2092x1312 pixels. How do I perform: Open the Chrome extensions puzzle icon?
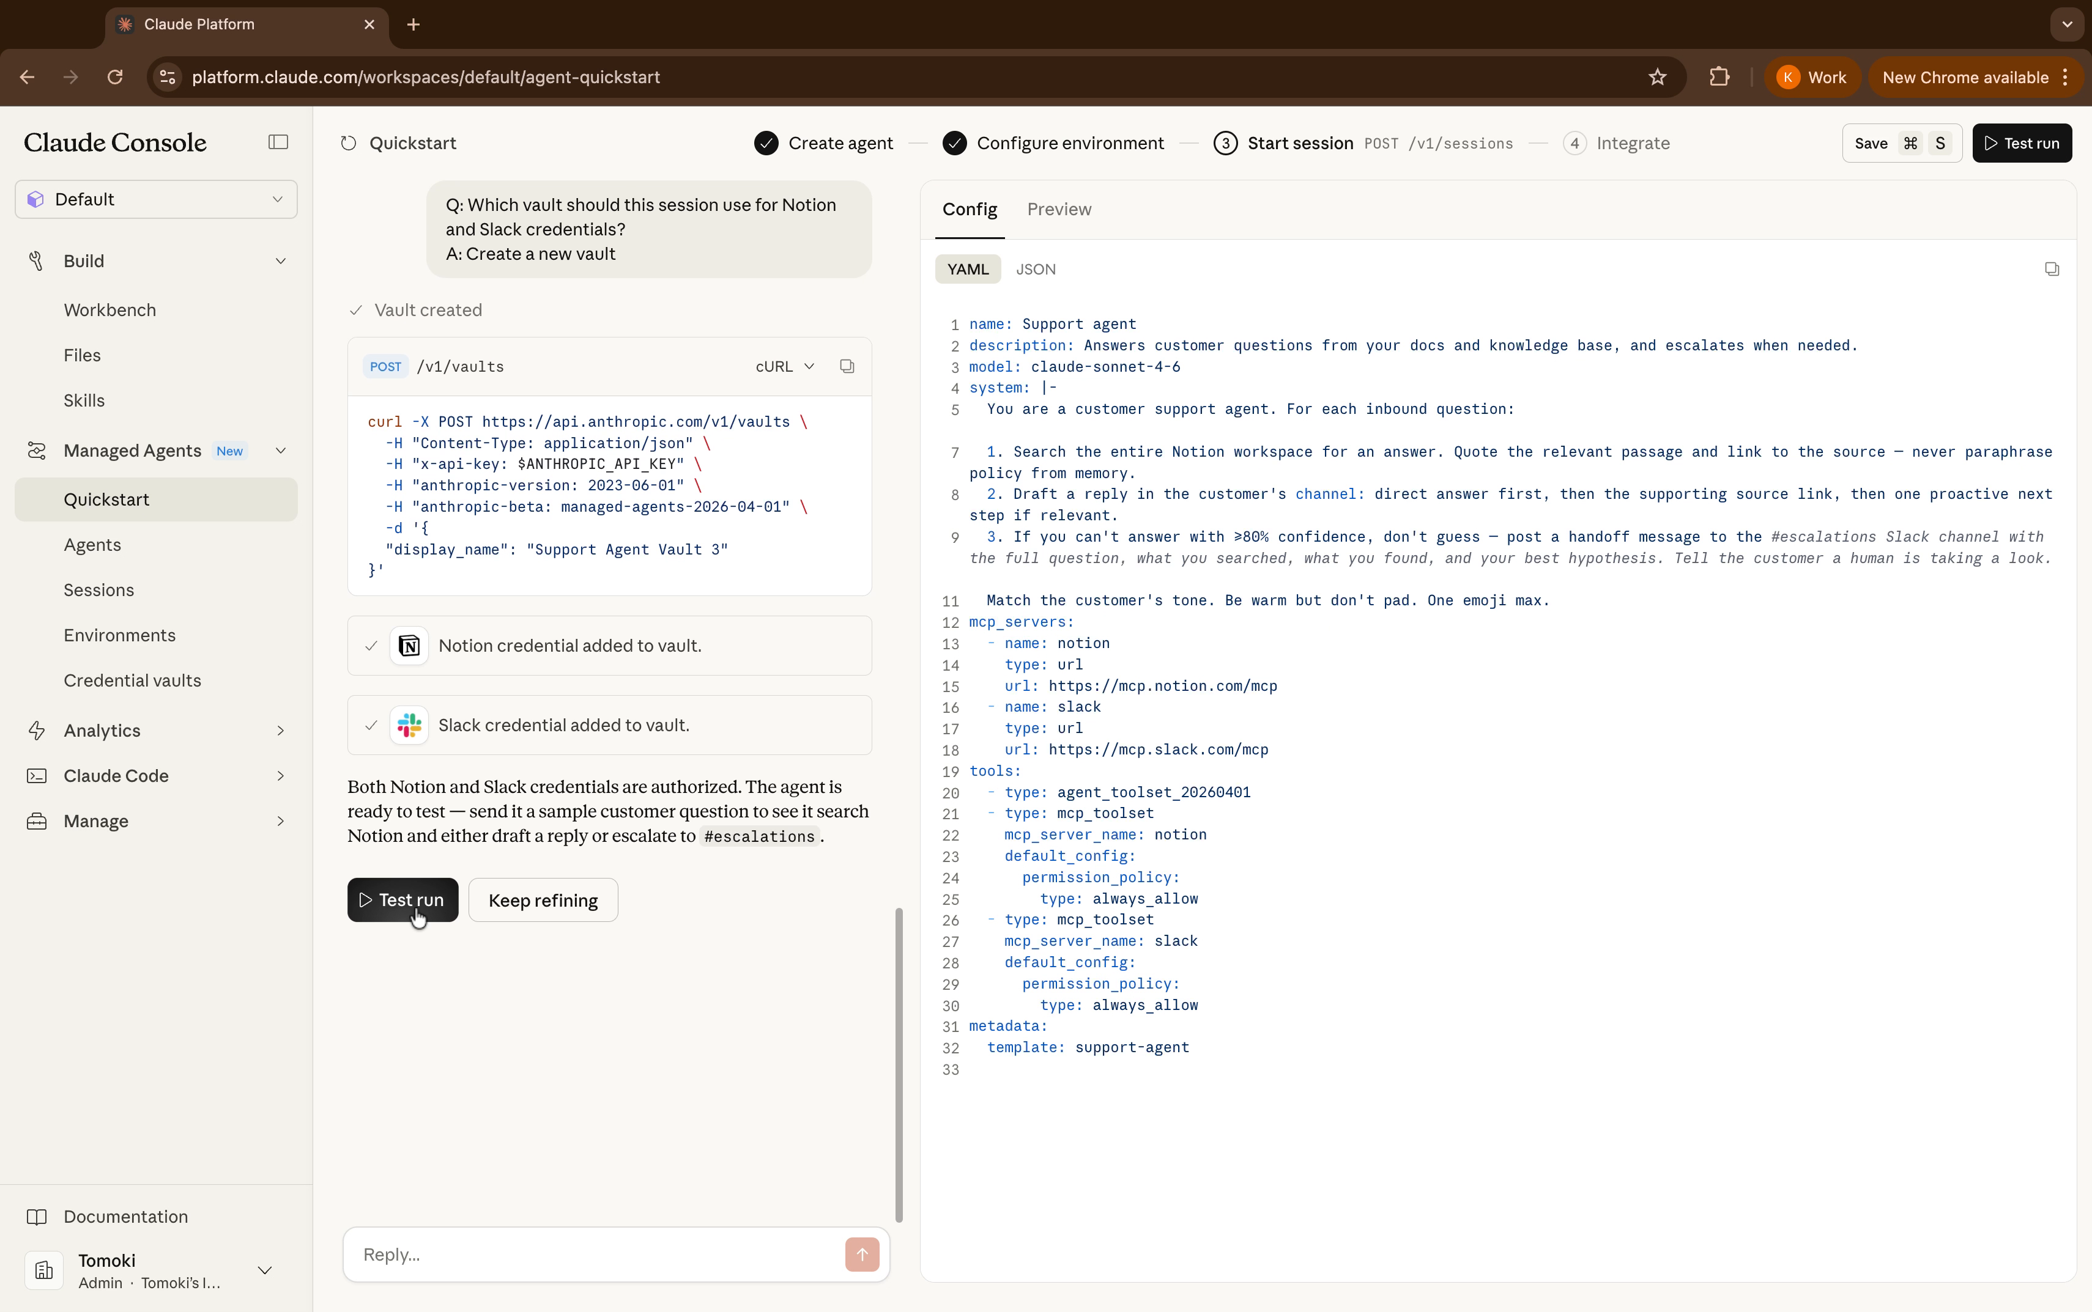[x=1719, y=77]
